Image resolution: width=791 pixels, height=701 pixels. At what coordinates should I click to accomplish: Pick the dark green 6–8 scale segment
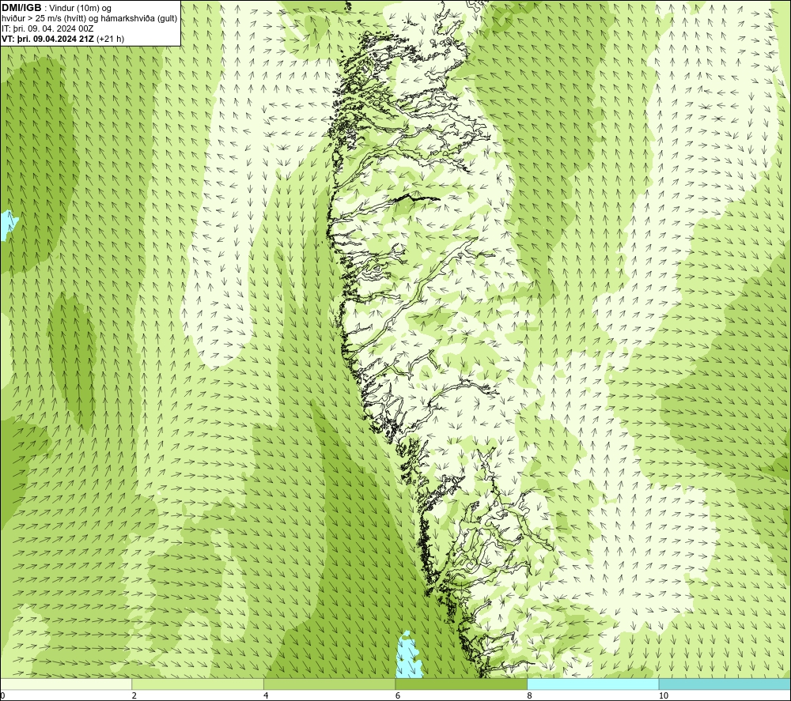coord(461,684)
